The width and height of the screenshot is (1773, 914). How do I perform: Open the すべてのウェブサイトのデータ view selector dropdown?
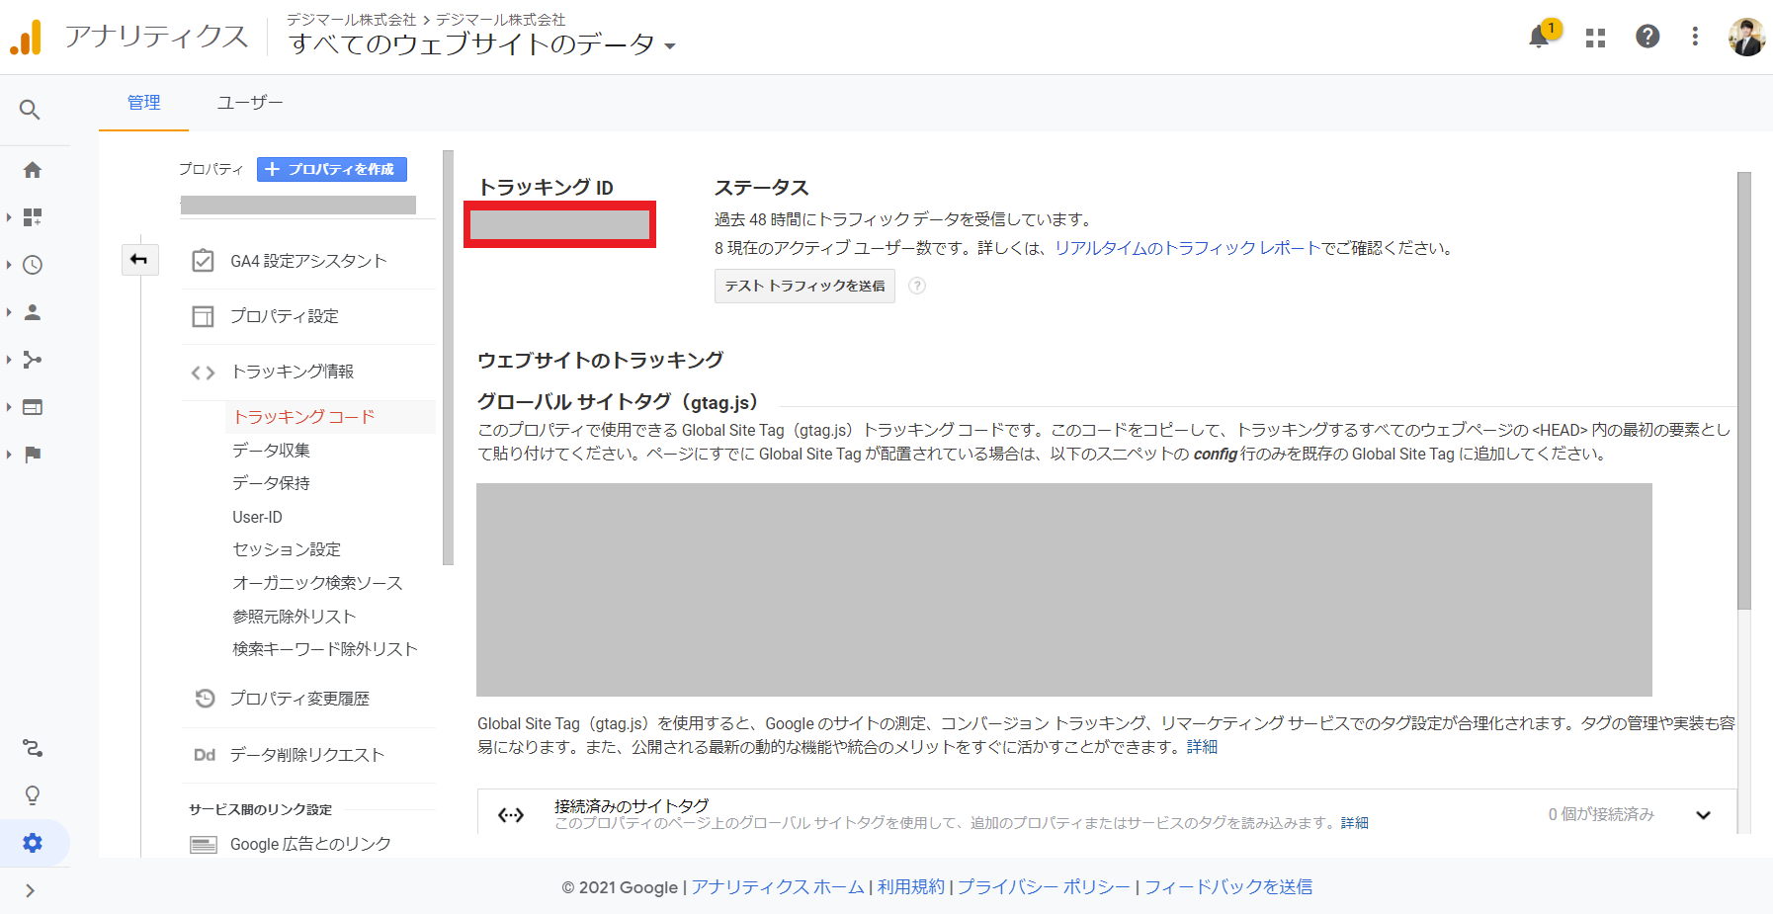481,44
